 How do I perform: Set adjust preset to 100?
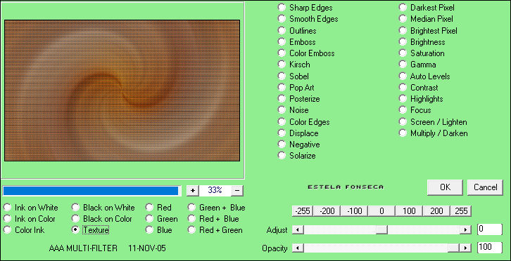pyautogui.click(x=409, y=211)
